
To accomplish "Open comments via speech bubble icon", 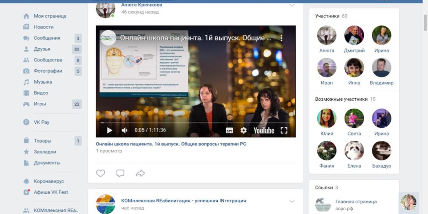I will click(x=120, y=173).
